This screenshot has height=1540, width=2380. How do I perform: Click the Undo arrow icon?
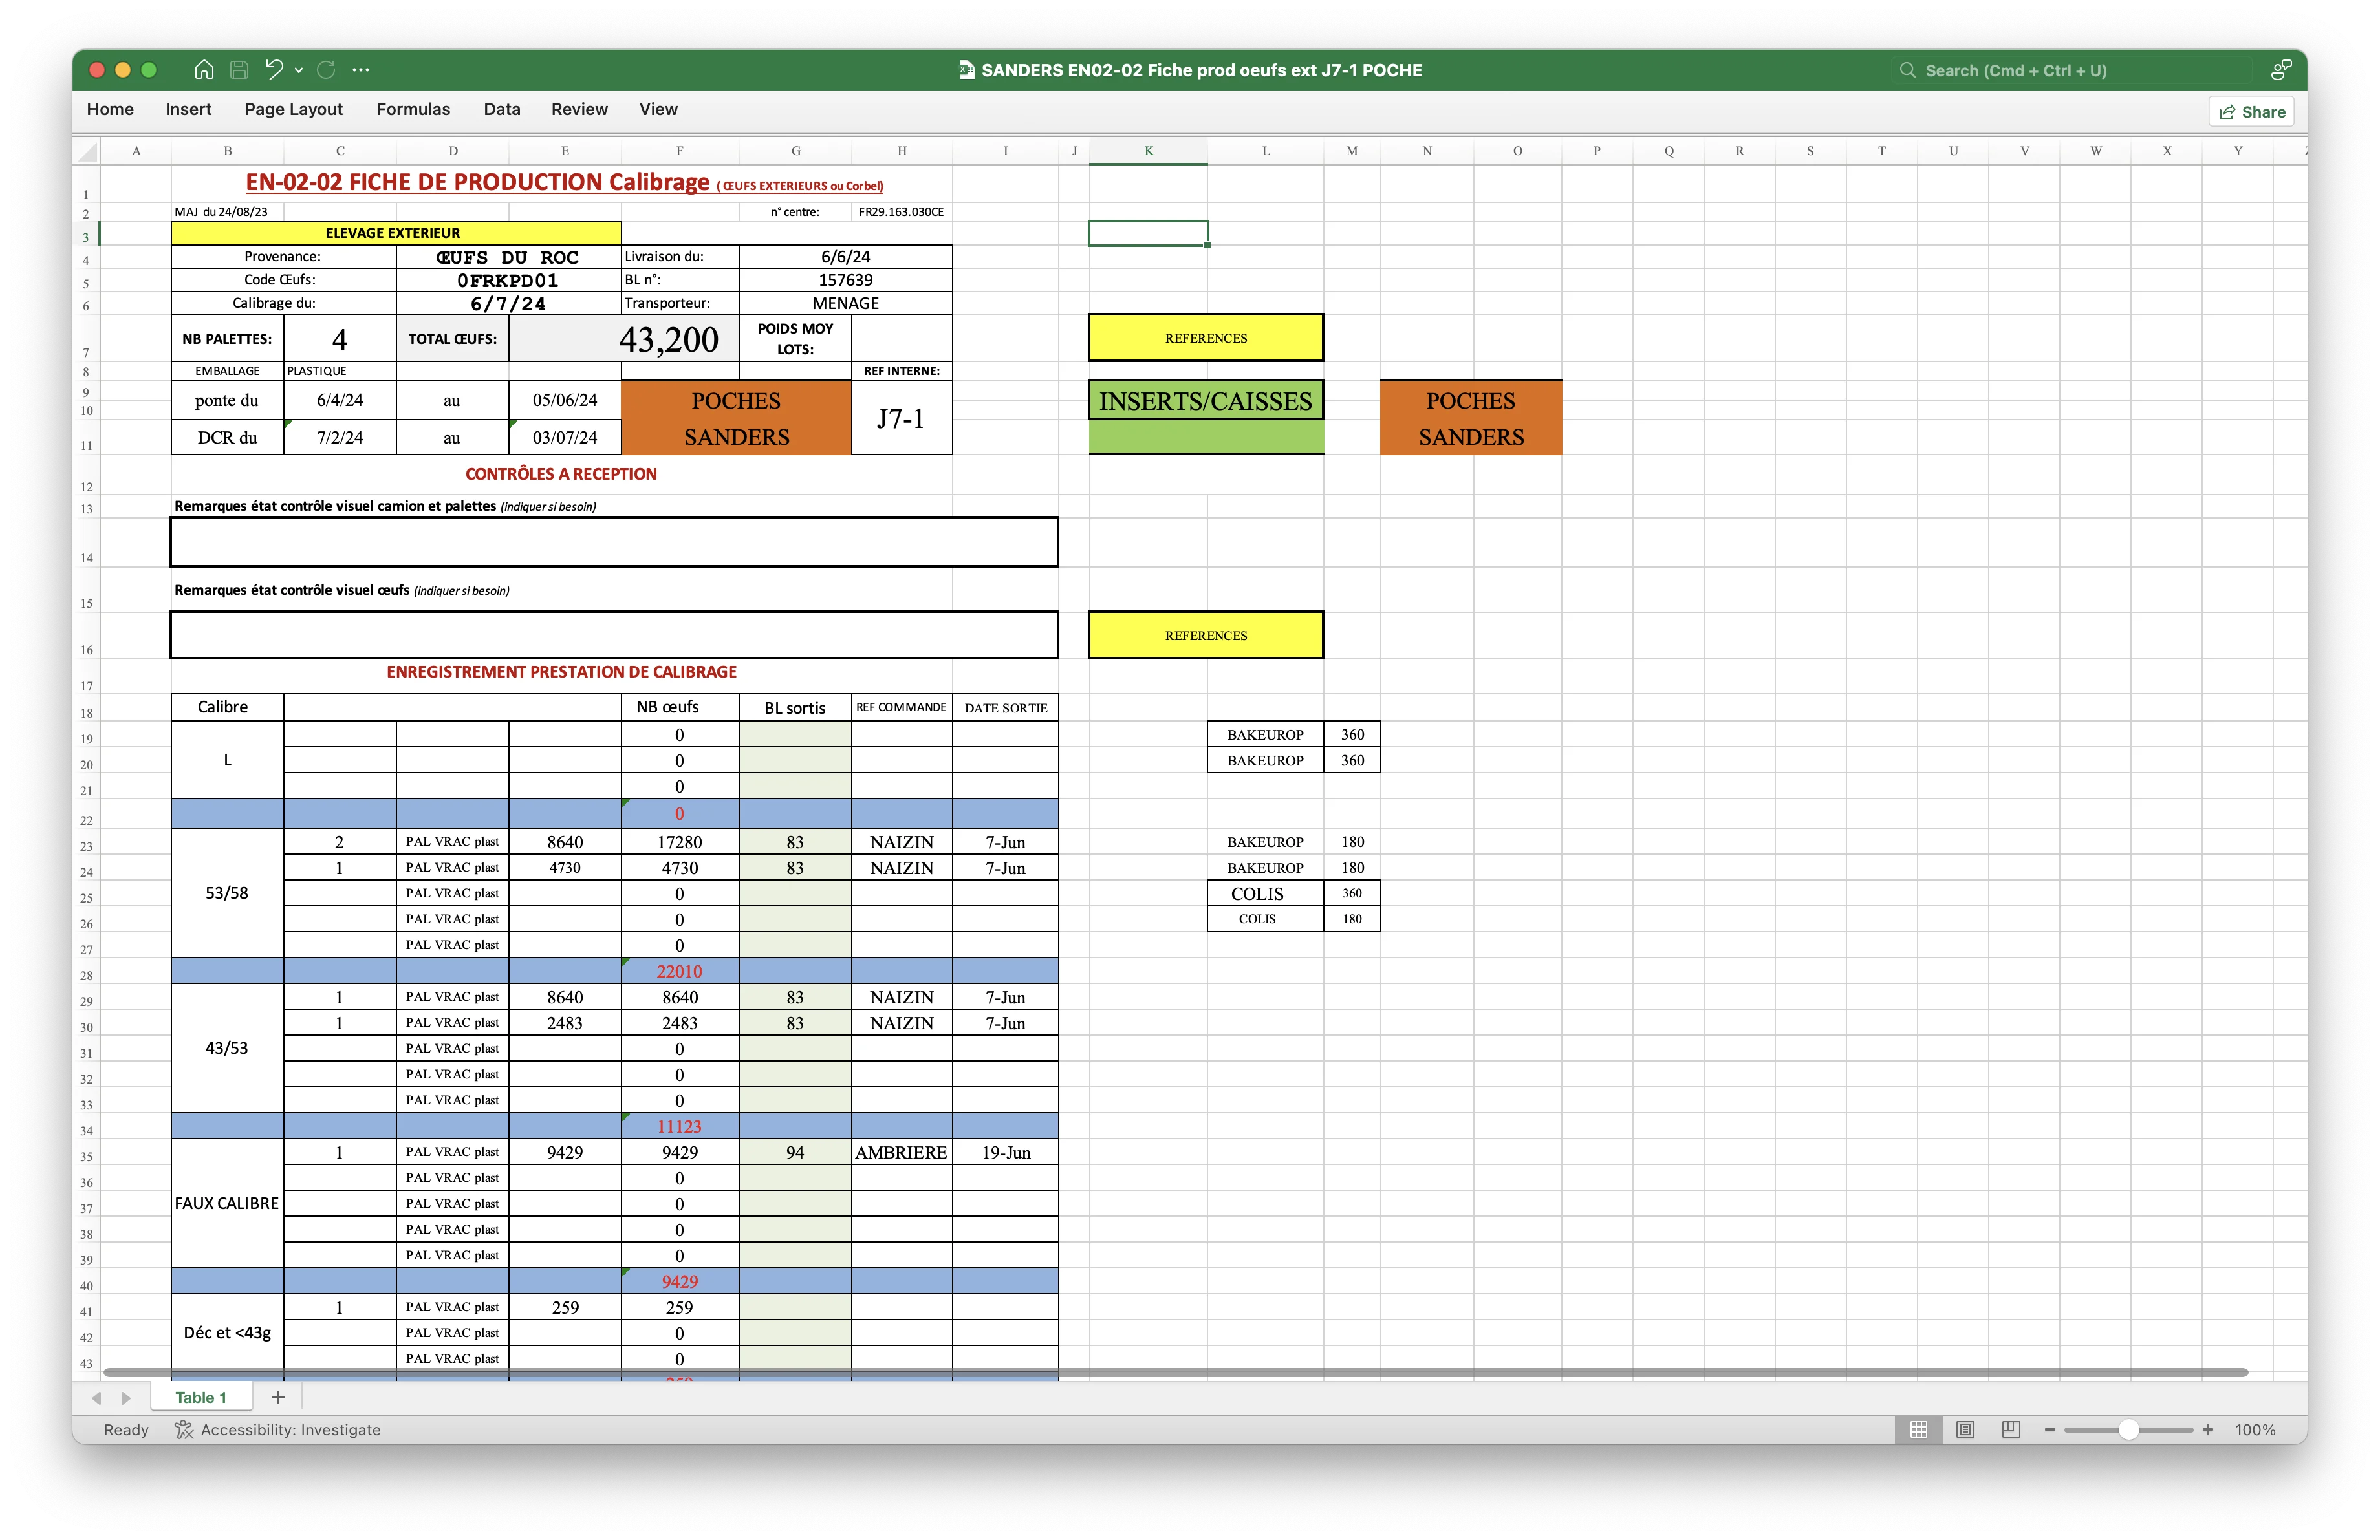273,69
